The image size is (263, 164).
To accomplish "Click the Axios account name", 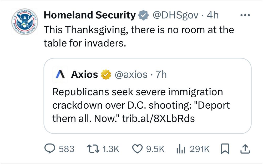I will click(x=84, y=75).
